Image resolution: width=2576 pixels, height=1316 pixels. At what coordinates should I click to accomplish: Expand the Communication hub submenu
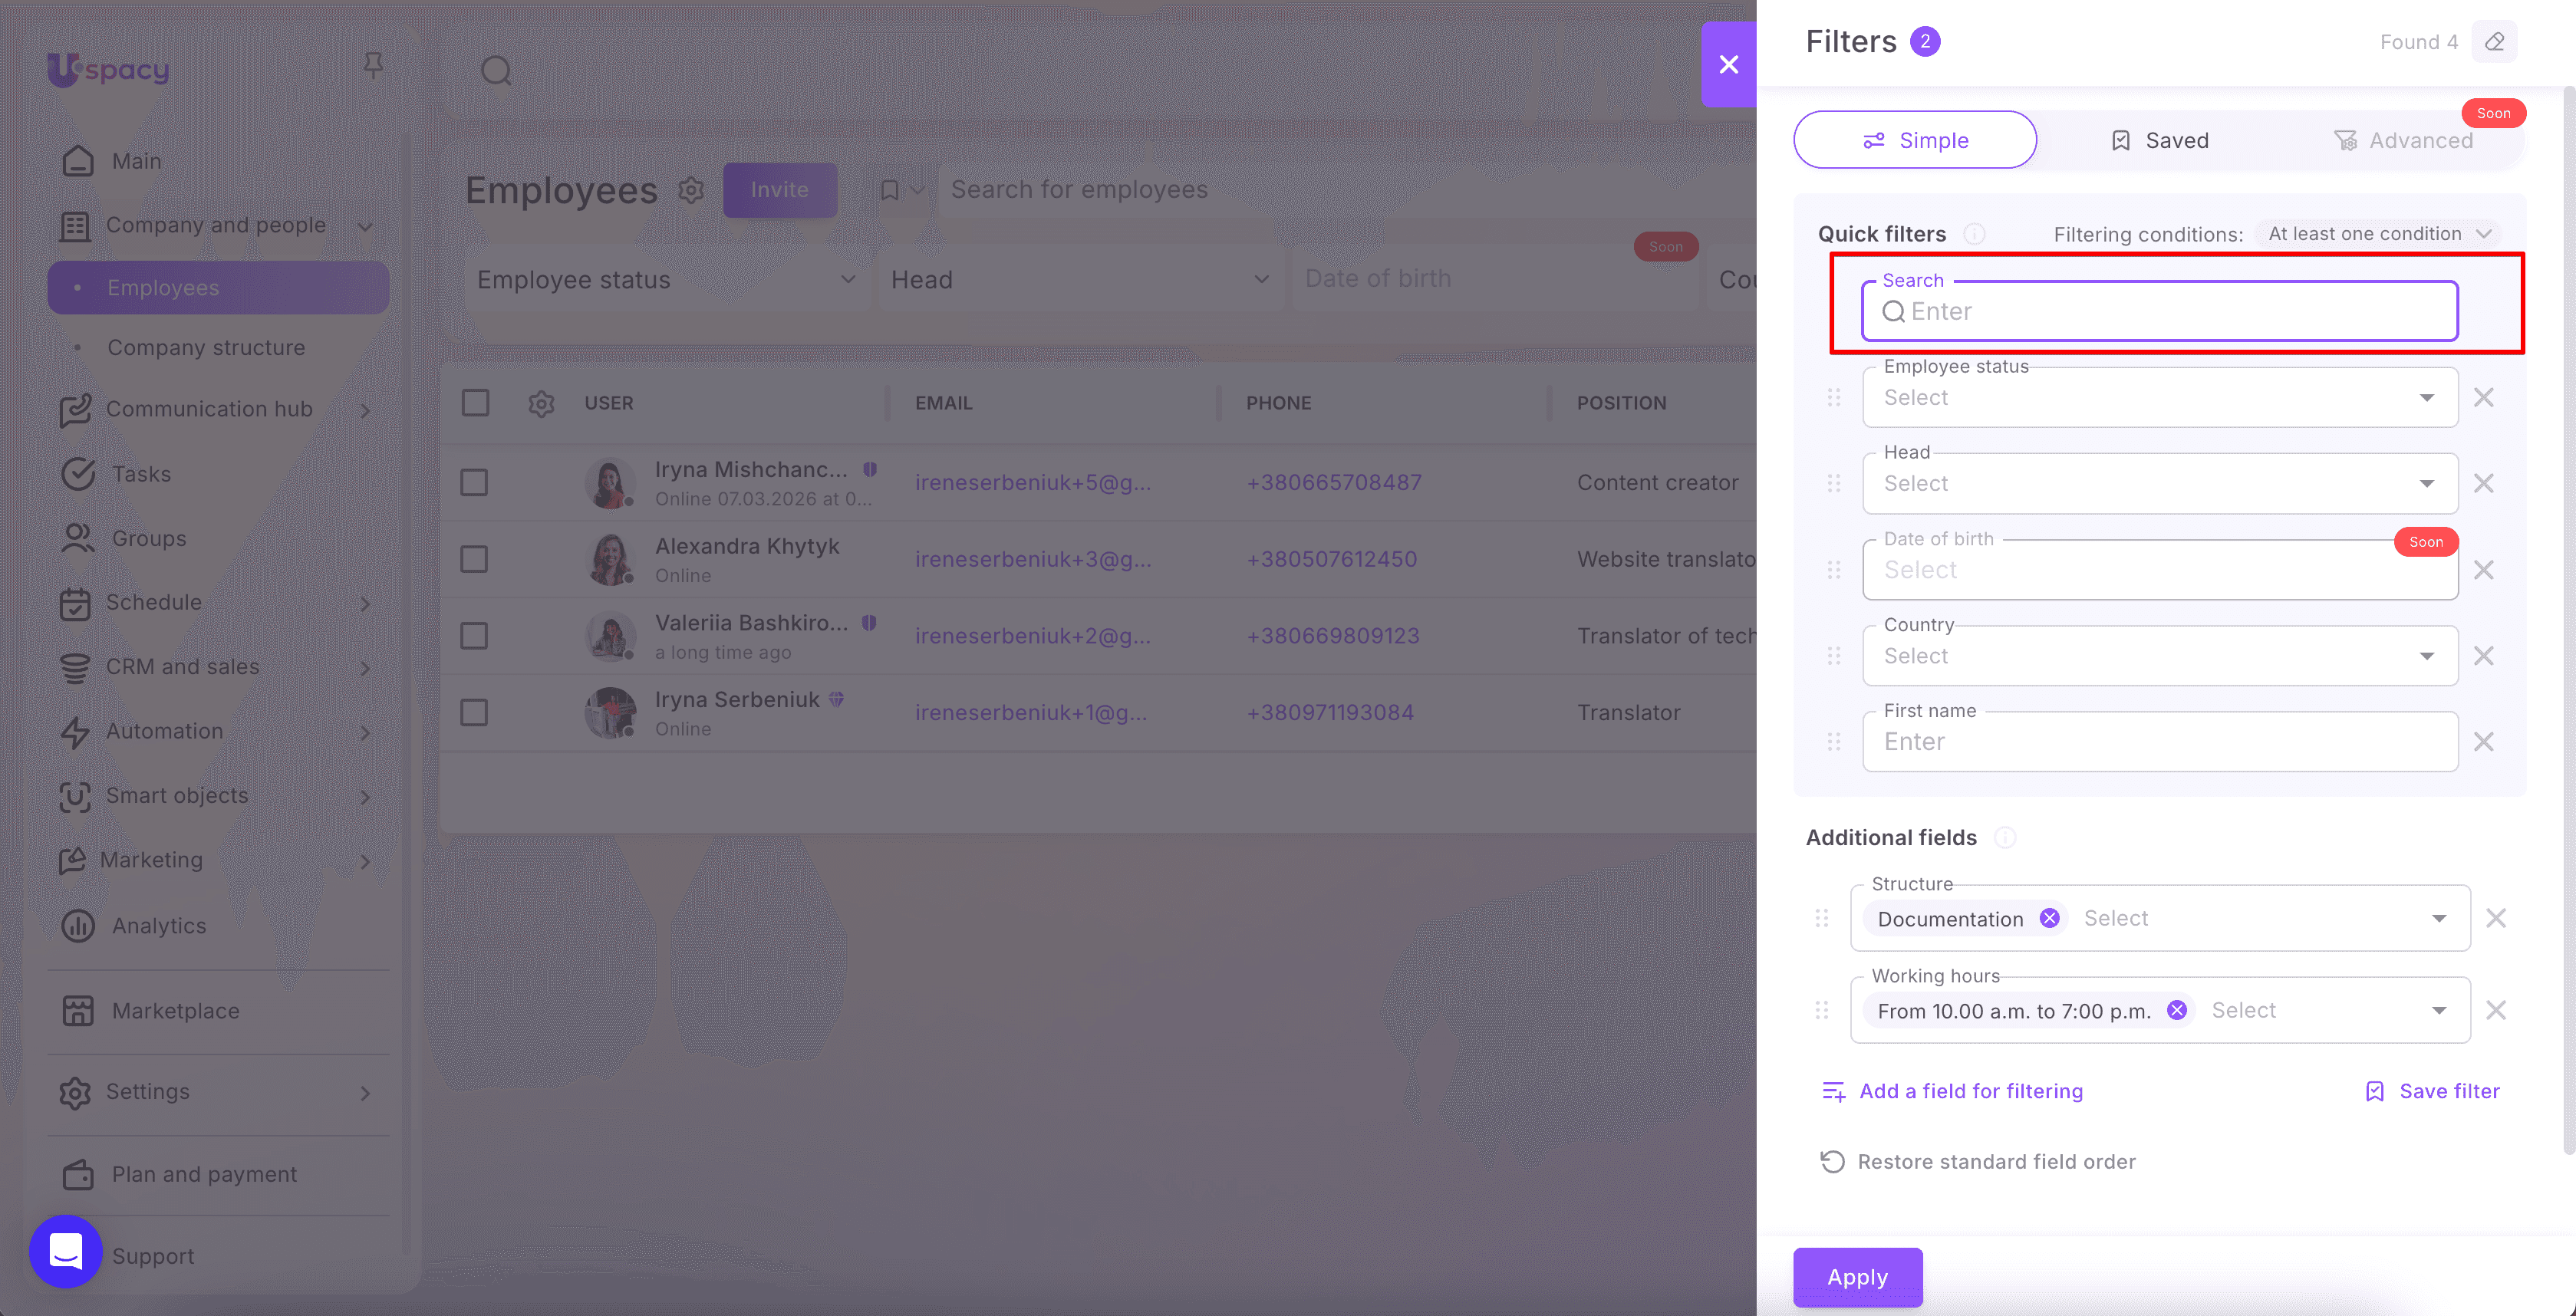pyautogui.click(x=365, y=410)
